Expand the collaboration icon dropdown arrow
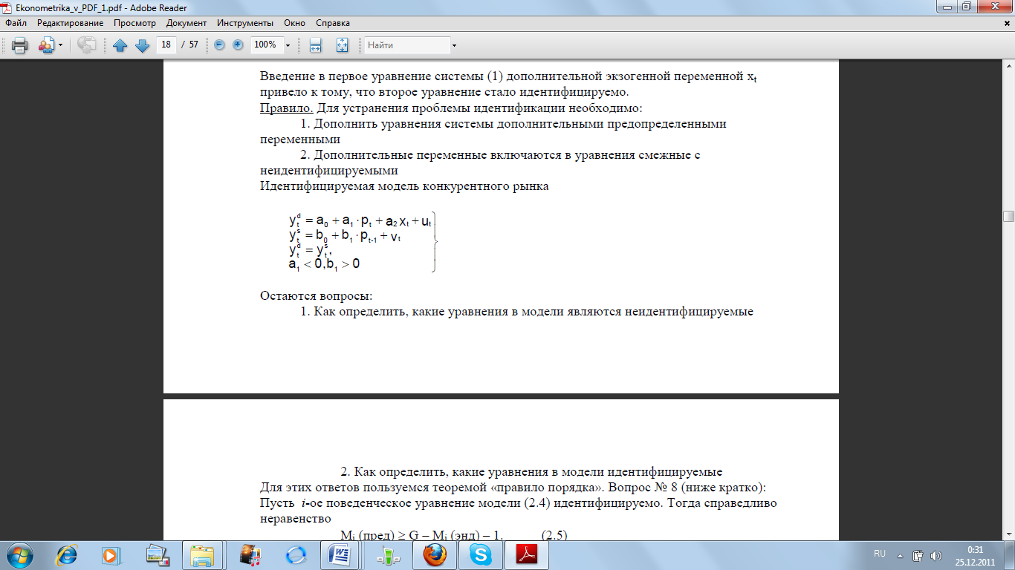Image resolution: width=1015 pixels, height=570 pixels. tap(60, 45)
